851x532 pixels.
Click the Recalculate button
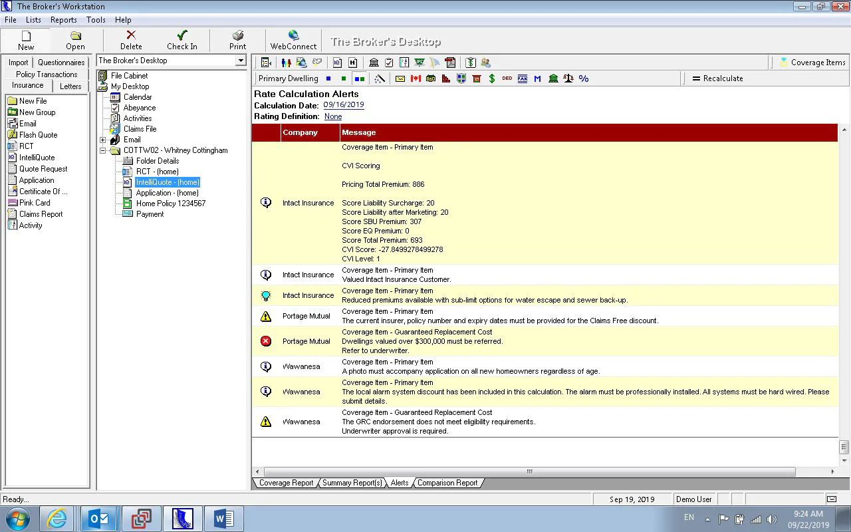tap(717, 78)
